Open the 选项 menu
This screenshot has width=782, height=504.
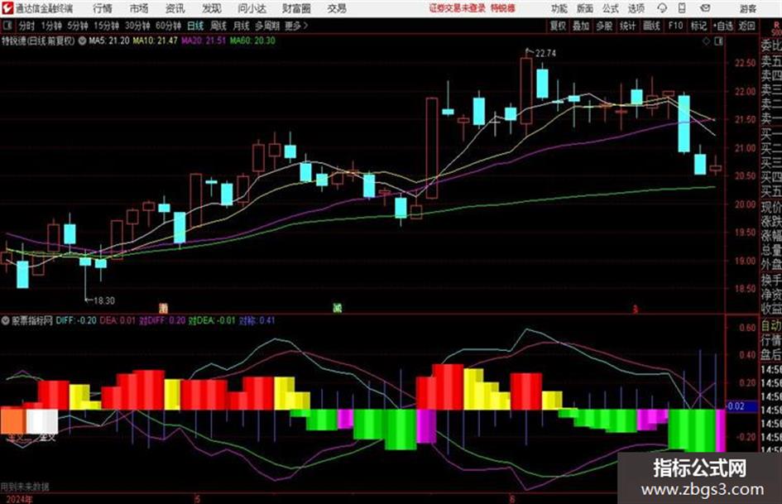636,8
